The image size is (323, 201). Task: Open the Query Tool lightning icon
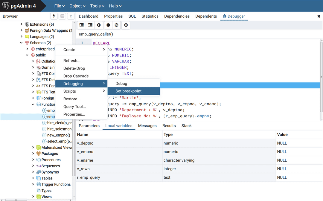click(x=54, y=16)
